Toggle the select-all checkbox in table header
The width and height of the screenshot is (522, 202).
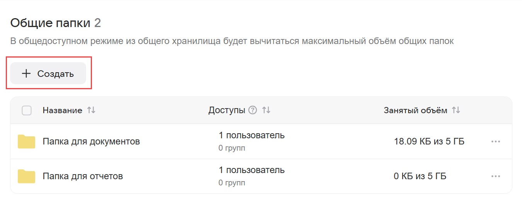click(27, 110)
